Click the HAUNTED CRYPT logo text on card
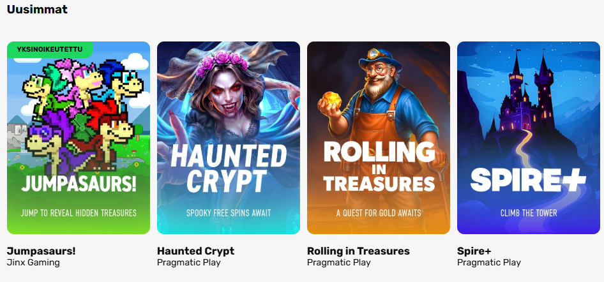The height and width of the screenshot is (282, 604). pyautogui.click(x=229, y=168)
